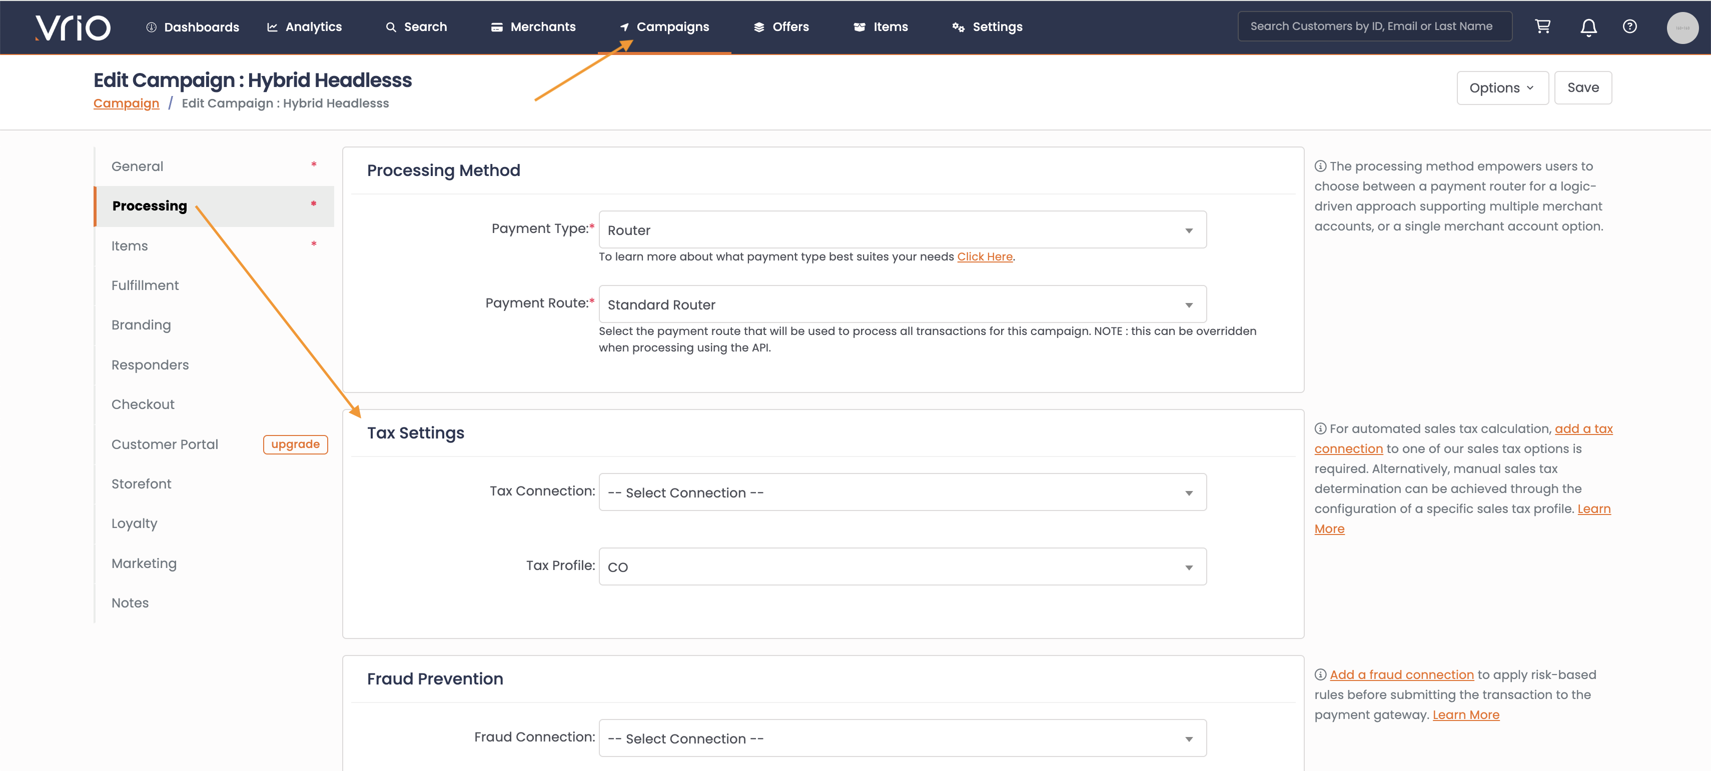Click the info icon beside processing method description

click(x=1320, y=166)
